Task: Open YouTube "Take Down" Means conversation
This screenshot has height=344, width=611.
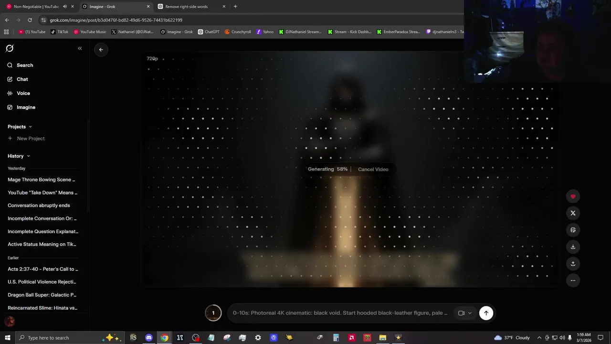Action: 42,193
